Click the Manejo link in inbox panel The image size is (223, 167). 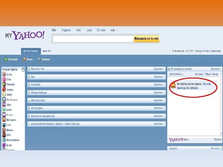tap(215, 74)
